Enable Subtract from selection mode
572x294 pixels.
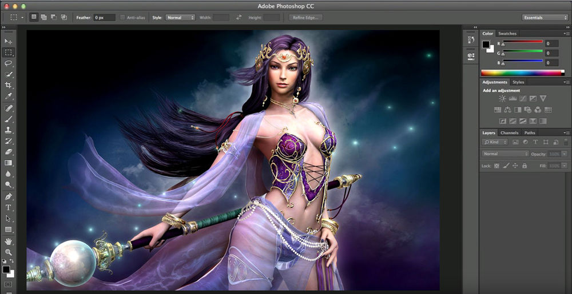[54, 17]
